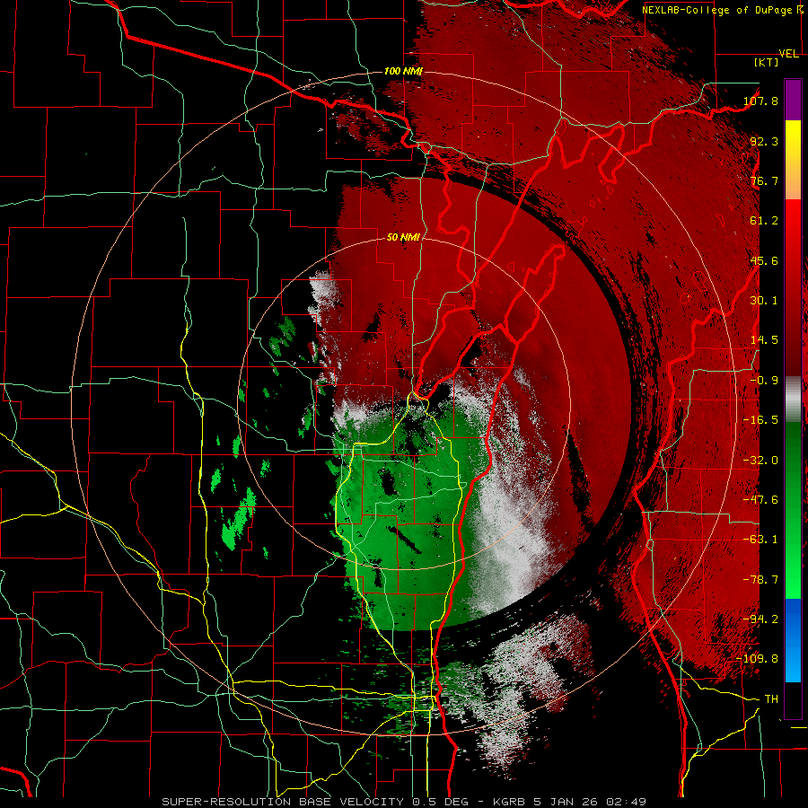808x808 pixels.
Task: Click the purple segment of the color bar
Action: 793,100
